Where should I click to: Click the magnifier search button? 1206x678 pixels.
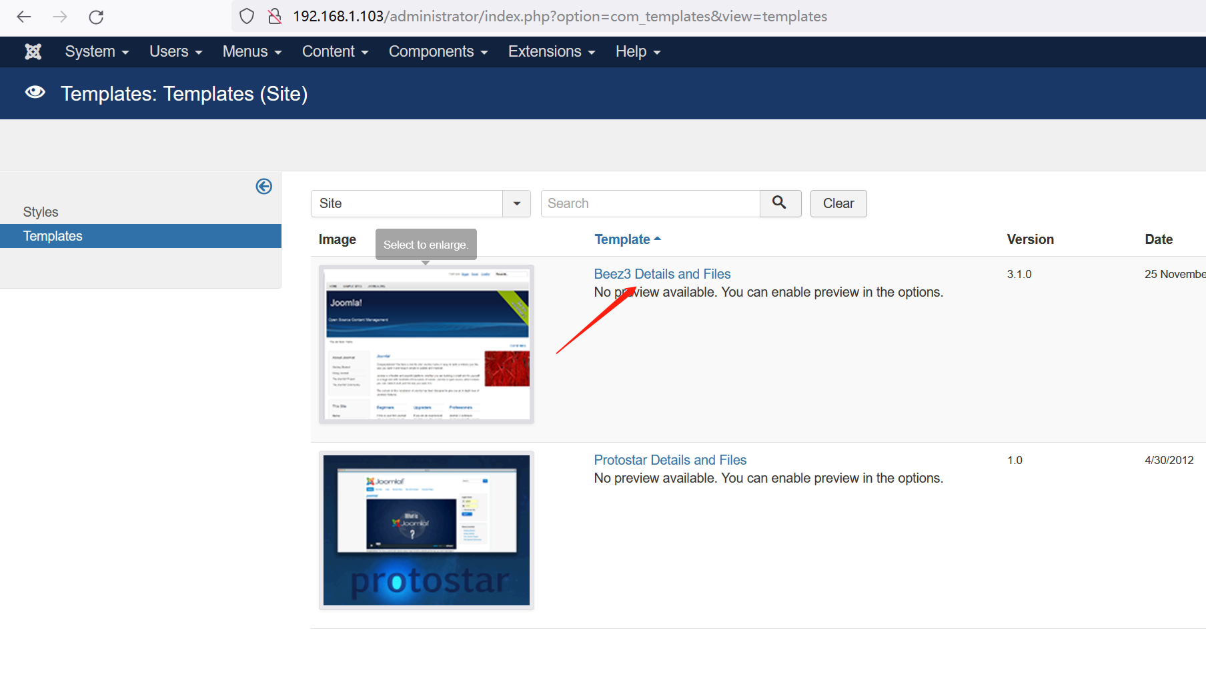point(780,203)
